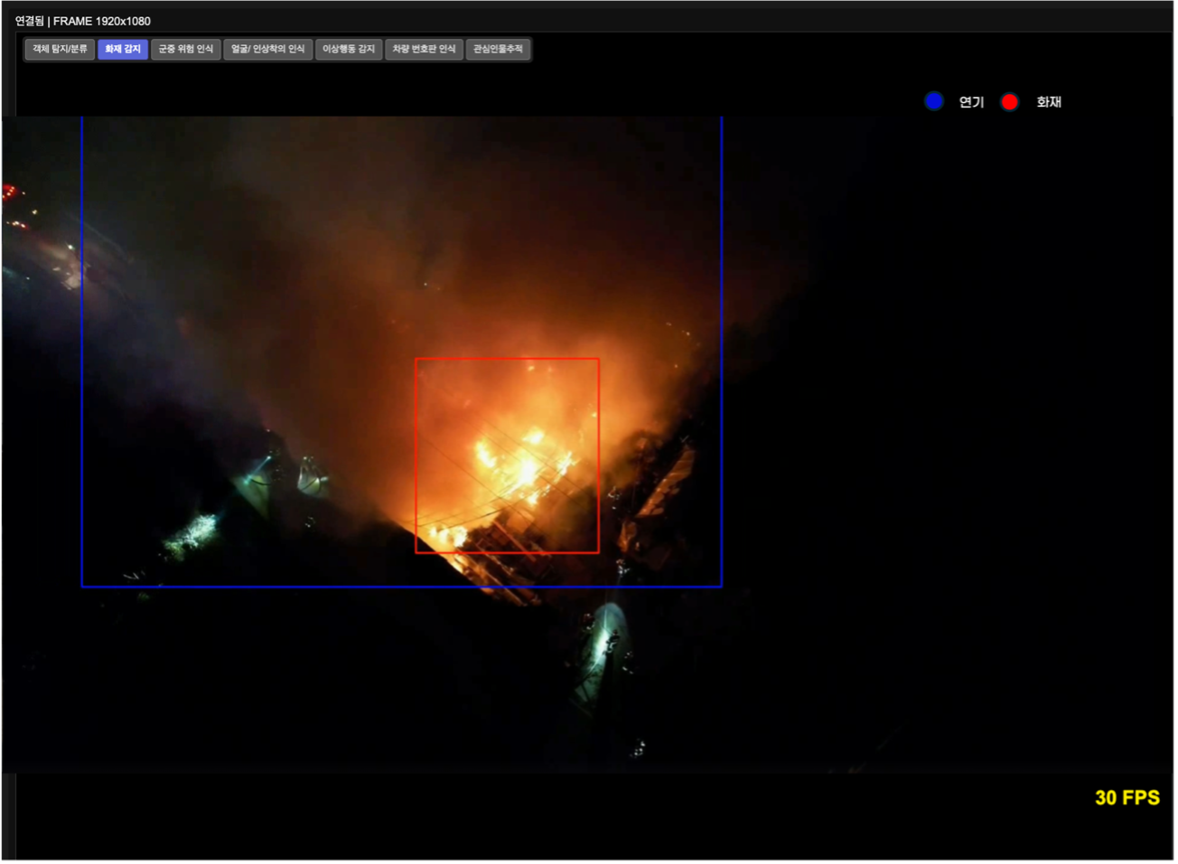This screenshot has height=864, width=1178.
Task: Switch to the 객체 탐지/분류 tab
Action: click(x=60, y=49)
